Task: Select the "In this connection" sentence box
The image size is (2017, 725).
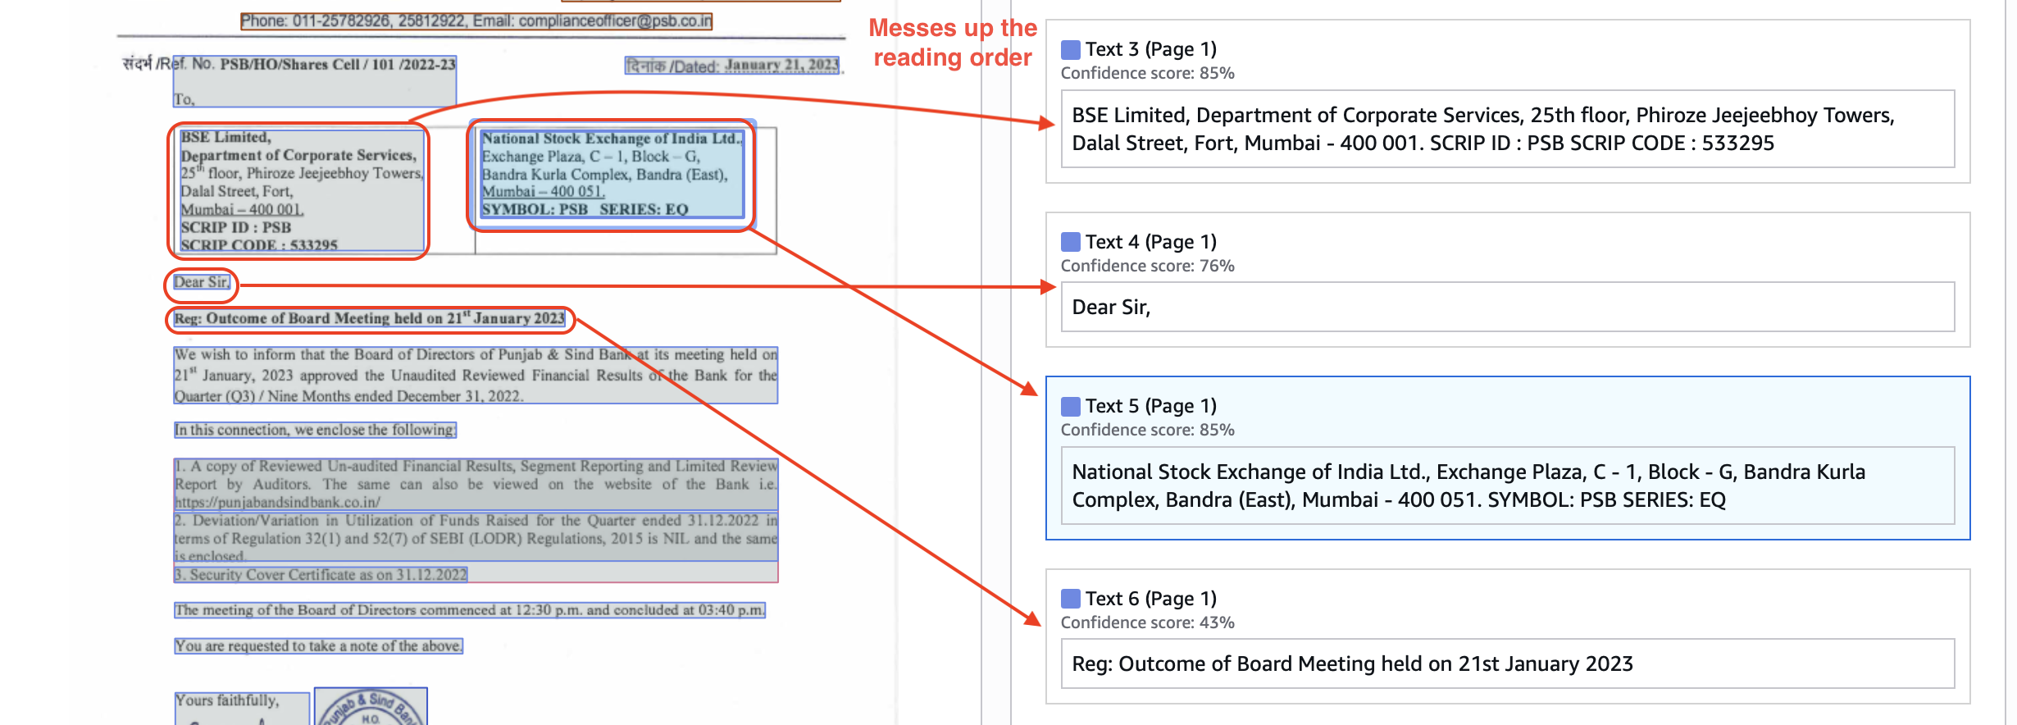Action: tap(315, 430)
